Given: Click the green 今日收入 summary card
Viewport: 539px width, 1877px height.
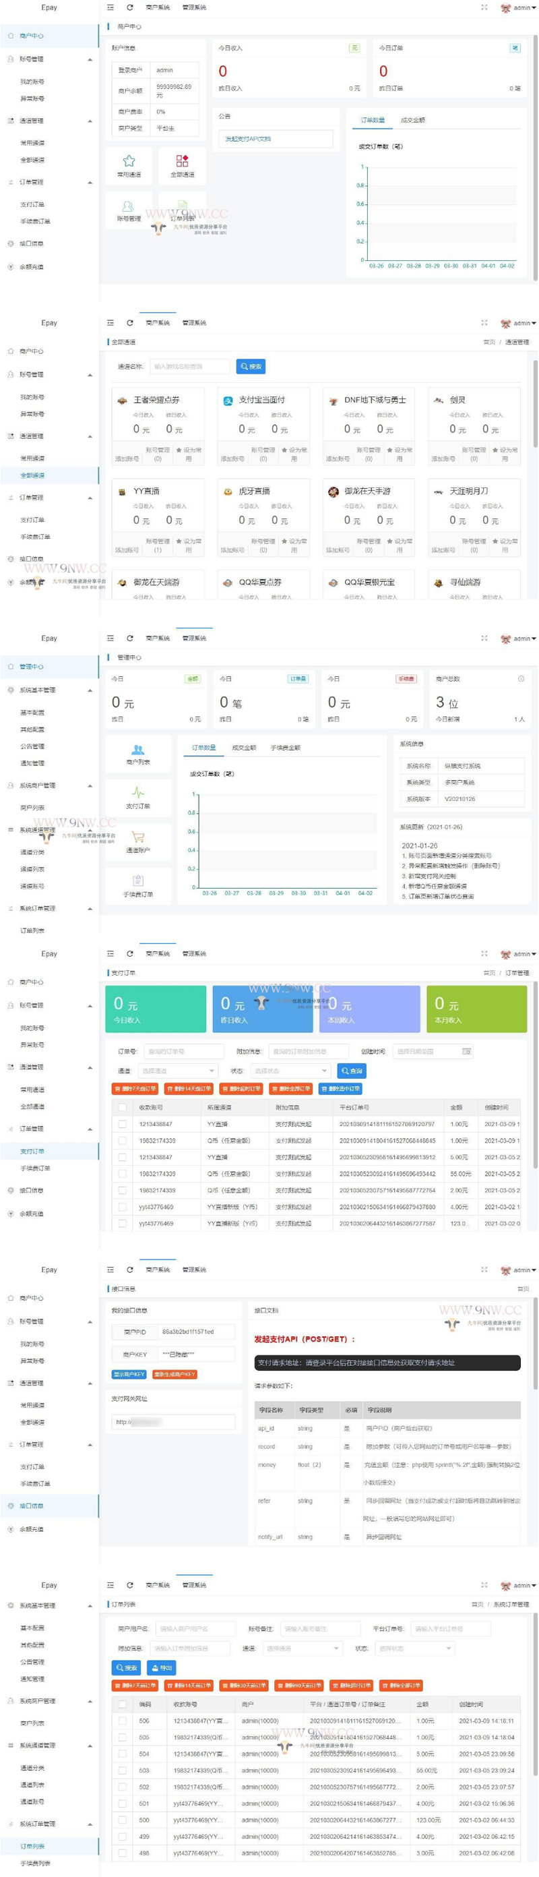Looking at the screenshot, I should [156, 1009].
